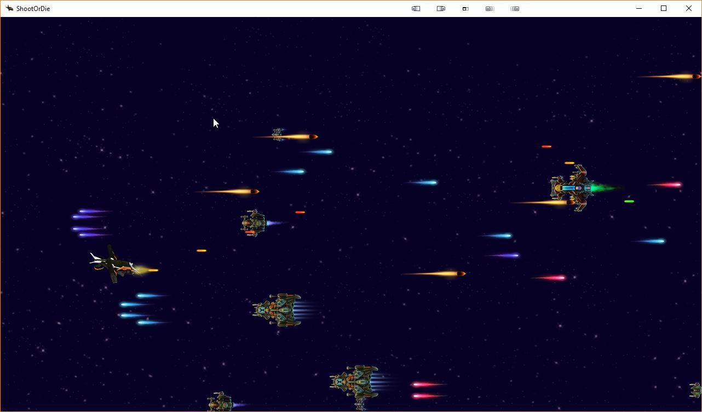Click the fourth title bar icon, three boxes fading to the right
This screenshot has width=702, height=412.
click(490, 9)
